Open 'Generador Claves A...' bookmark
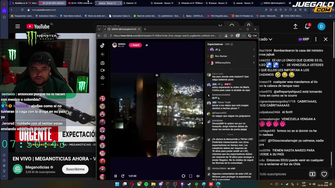 click(120, 16)
